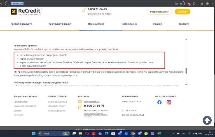Screen dimensions: 215x137
Task: Click the back-to-top arrow button
Action: pyautogui.click(x=207, y=120)
